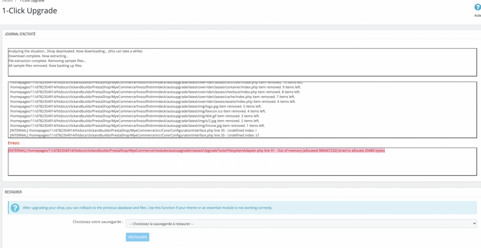The height and width of the screenshot is (248, 481).
Task: Select the Out of memory error line
Action: pos(196,151)
